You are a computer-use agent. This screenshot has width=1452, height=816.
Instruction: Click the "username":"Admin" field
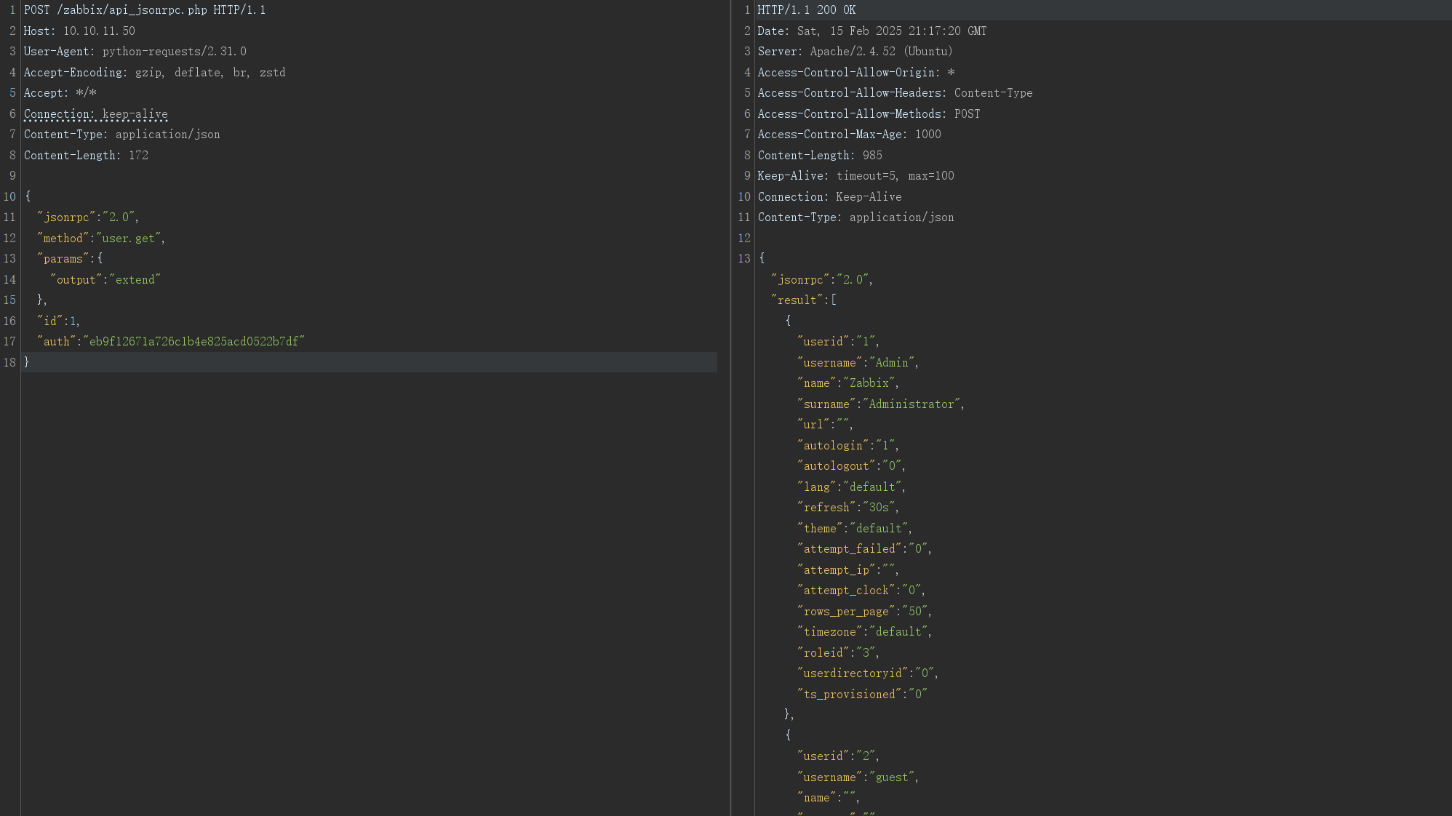[858, 363]
